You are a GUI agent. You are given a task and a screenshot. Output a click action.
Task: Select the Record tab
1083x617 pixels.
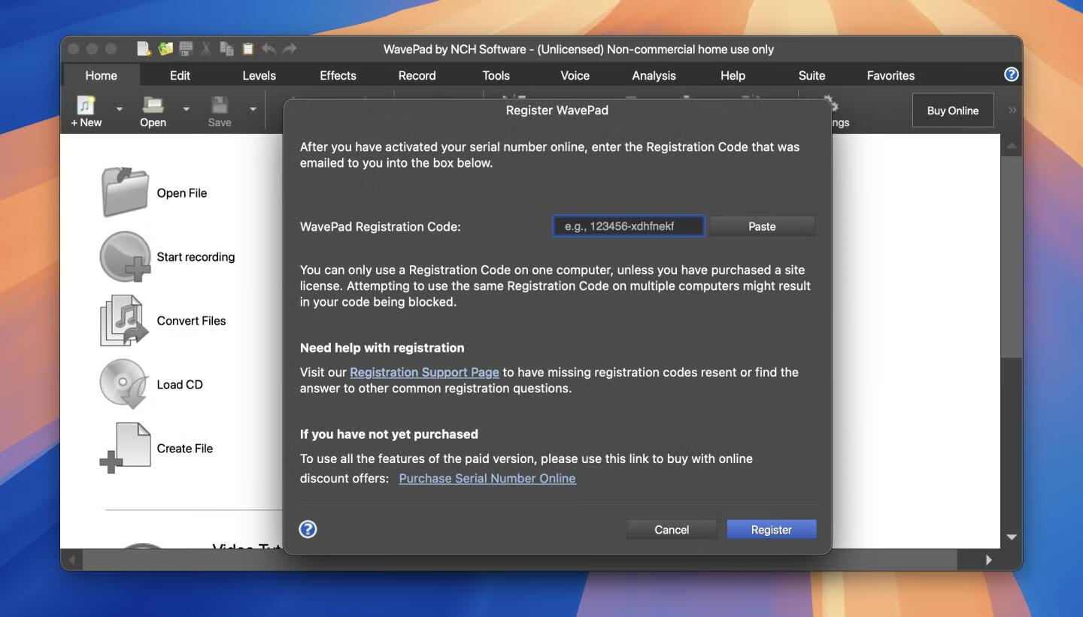click(x=417, y=75)
